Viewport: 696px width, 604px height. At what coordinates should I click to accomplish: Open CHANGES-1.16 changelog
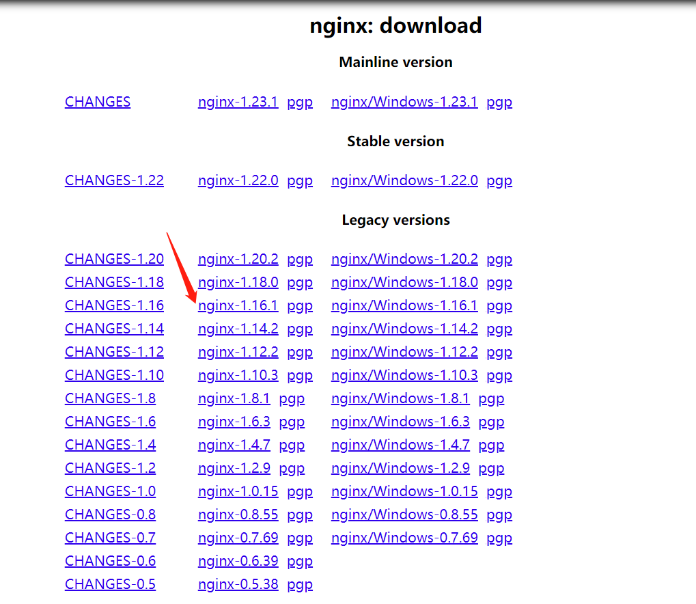coord(114,305)
